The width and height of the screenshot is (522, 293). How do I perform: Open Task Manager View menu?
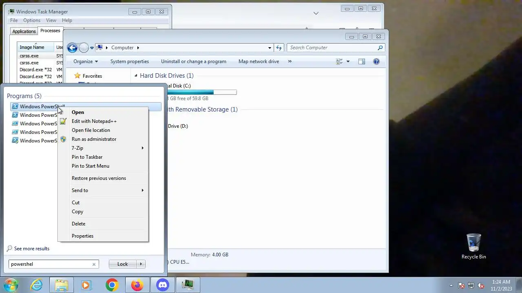51,20
